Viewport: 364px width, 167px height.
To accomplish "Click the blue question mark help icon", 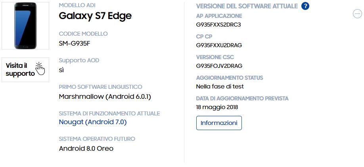I will [x=305, y=6].
